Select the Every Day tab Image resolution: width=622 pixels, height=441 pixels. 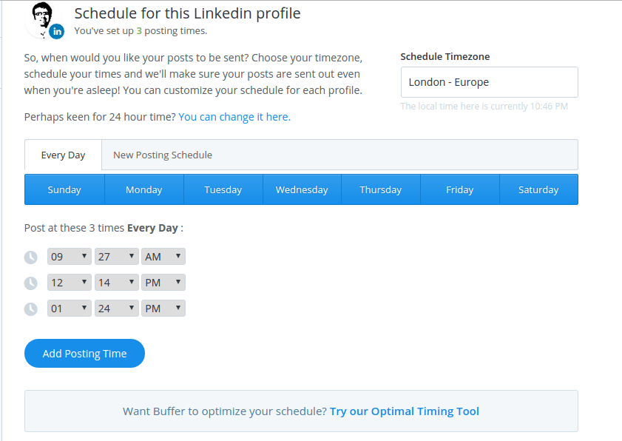pyautogui.click(x=63, y=155)
